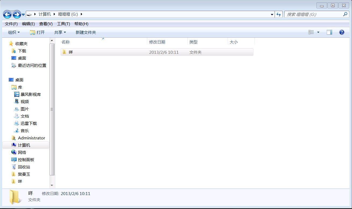
Task: Open the 文件(F) menu
Action: click(x=11, y=24)
